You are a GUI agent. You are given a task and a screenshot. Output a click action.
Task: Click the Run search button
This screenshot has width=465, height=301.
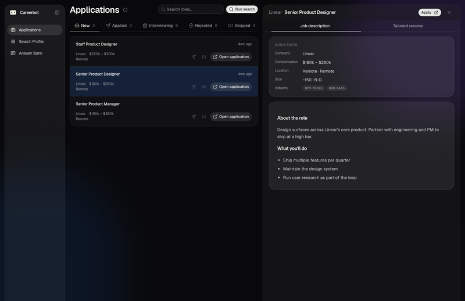(242, 9)
